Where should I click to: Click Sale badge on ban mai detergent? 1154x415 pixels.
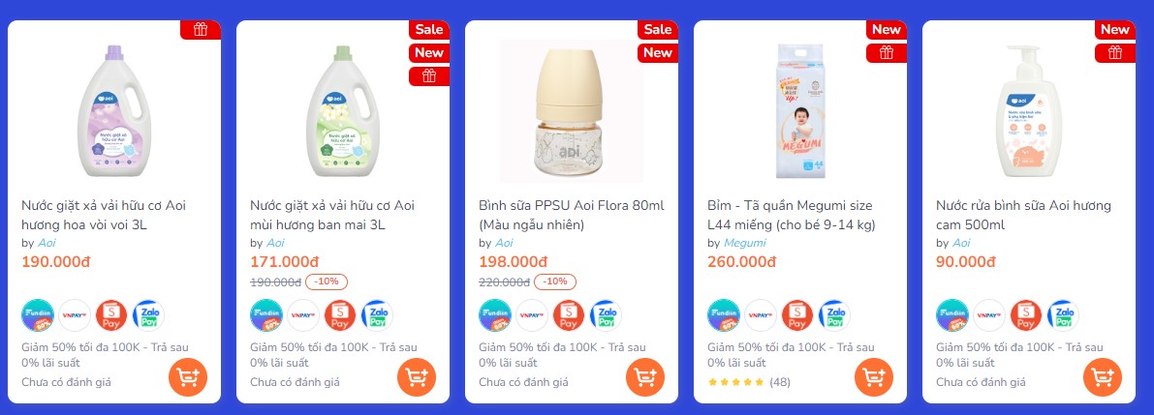[429, 29]
